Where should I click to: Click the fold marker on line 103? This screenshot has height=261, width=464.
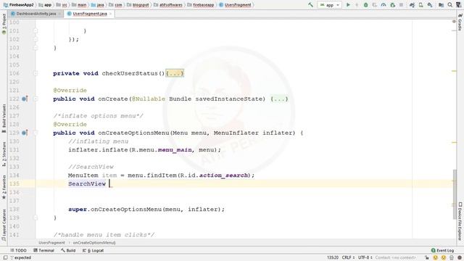36,48
